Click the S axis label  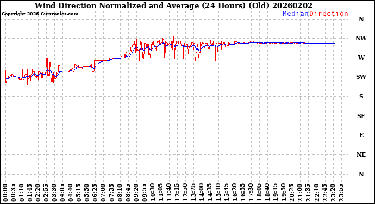coord(361,96)
